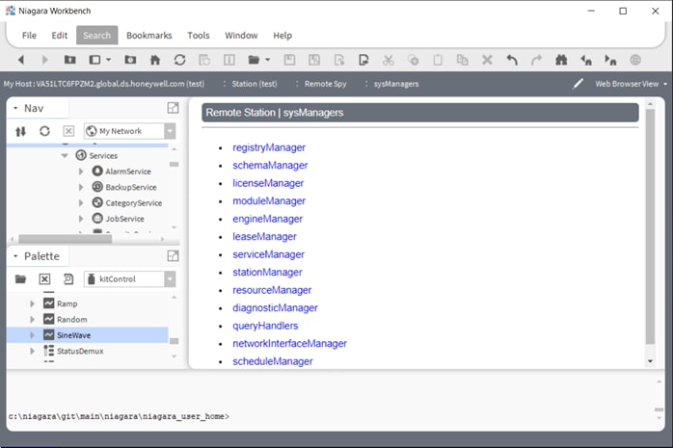The image size is (673, 448).
Task: Open the networkInterfaceManager link
Action: pyautogui.click(x=289, y=344)
